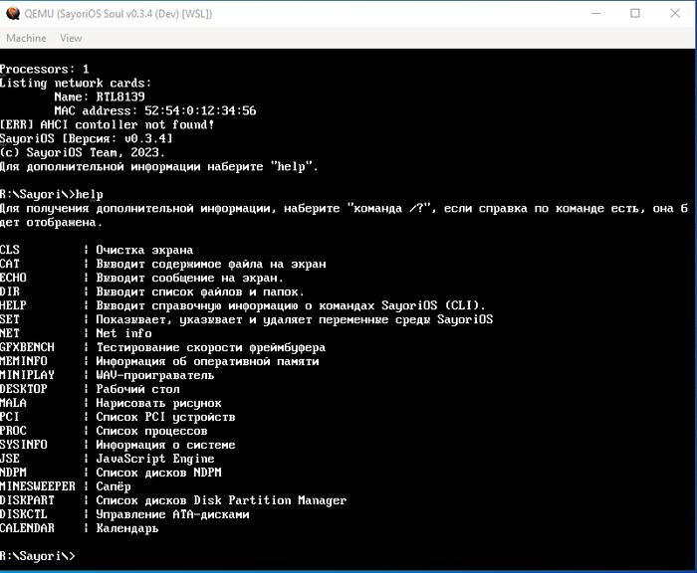Minimize the QEMU window
This screenshot has width=697, height=573.
(595, 13)
